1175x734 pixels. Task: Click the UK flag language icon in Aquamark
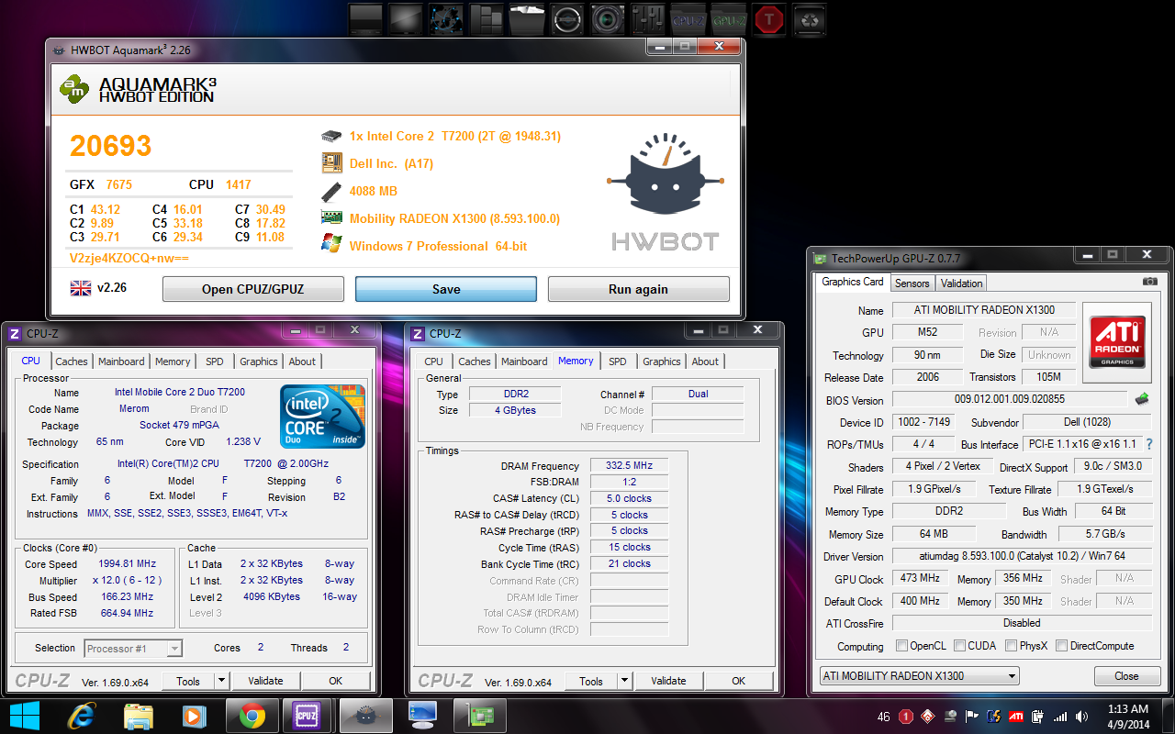(81, 288)
